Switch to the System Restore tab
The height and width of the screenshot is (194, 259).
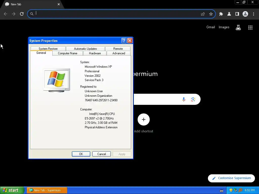(x=48, y=49)
